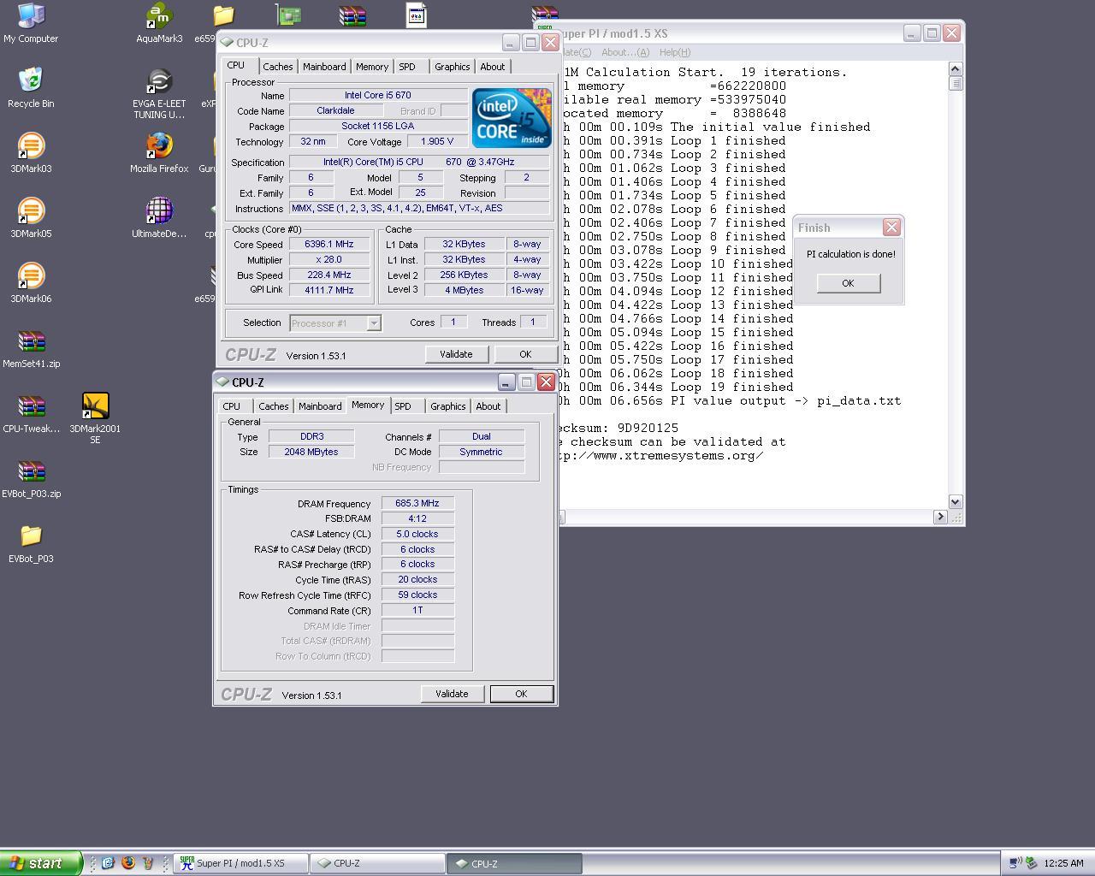
Task: Select the 3DMark06 desktop shortcut
Action: 31,283
